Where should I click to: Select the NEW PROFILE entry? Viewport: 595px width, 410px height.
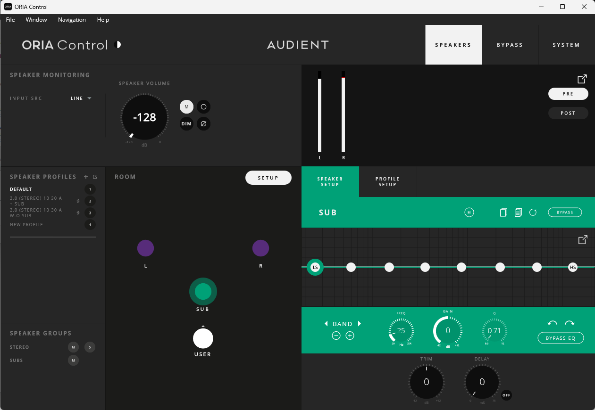(x=26, y=225)
